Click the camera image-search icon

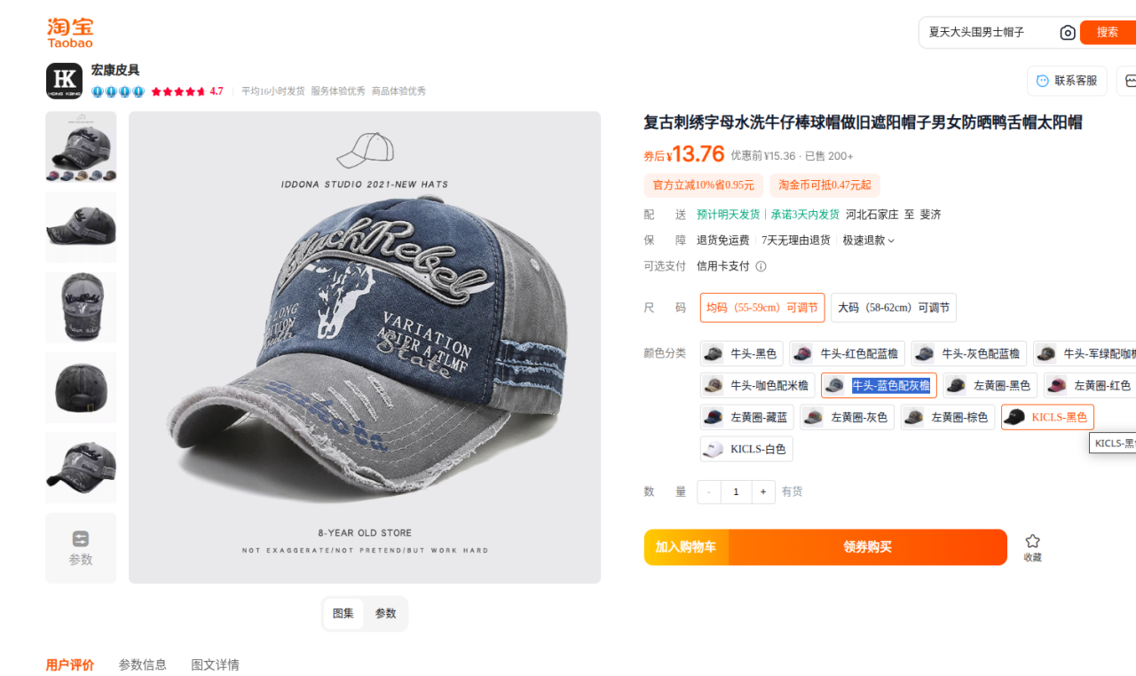click(x=1068, y=32)
